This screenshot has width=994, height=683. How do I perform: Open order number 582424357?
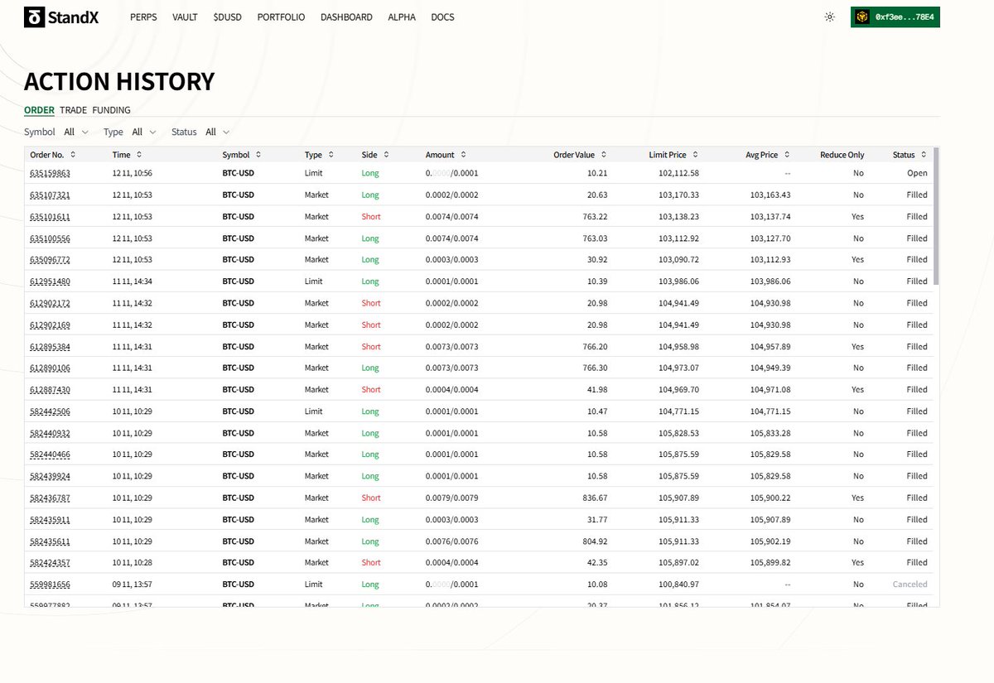pyautogui.click(x=50, y=563)
